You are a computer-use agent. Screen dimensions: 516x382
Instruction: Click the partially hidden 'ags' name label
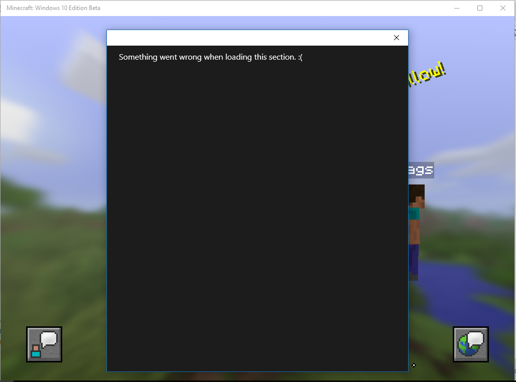[x=421, y=170]
